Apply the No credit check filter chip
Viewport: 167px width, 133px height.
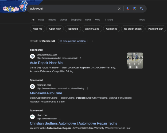tap(133, 29)
